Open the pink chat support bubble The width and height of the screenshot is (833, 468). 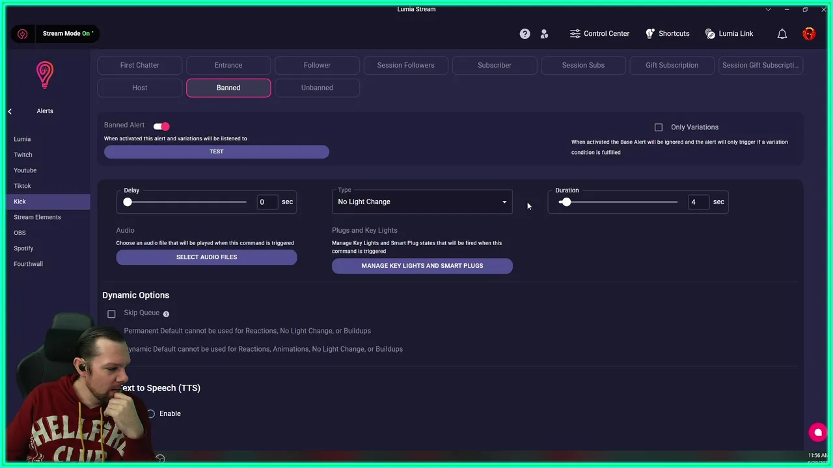coord(817,432)
